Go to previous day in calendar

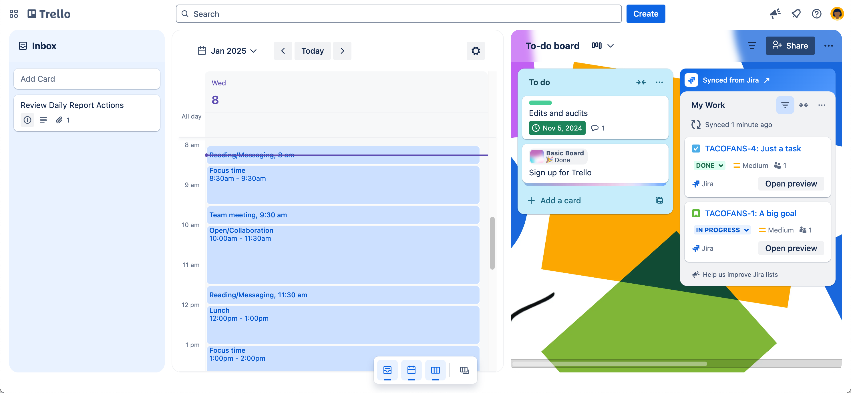(283, 51)
